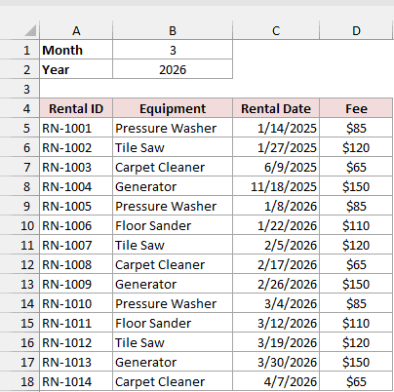This screenshot has width=394, height=392.
Task: Select column B header
Action: (x=173, y=30)
